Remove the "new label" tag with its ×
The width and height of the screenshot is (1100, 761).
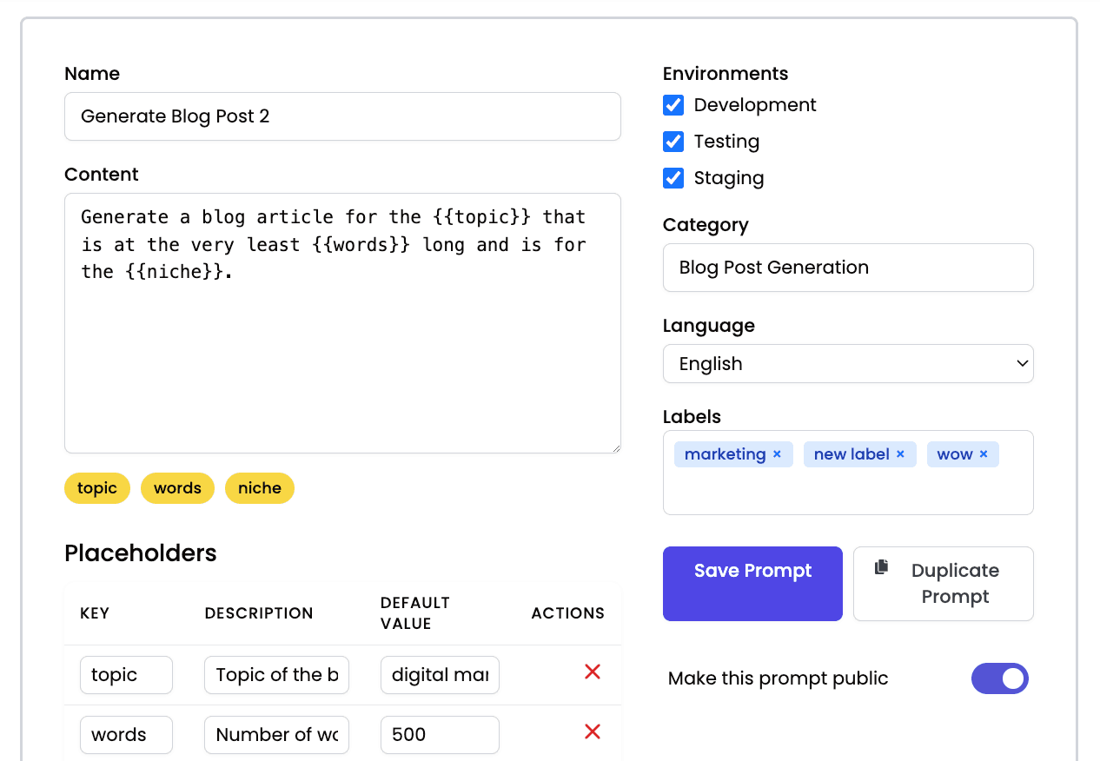pos(902,453)
